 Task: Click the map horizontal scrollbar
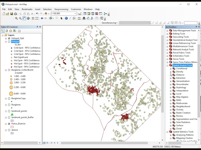coord(104,143)
